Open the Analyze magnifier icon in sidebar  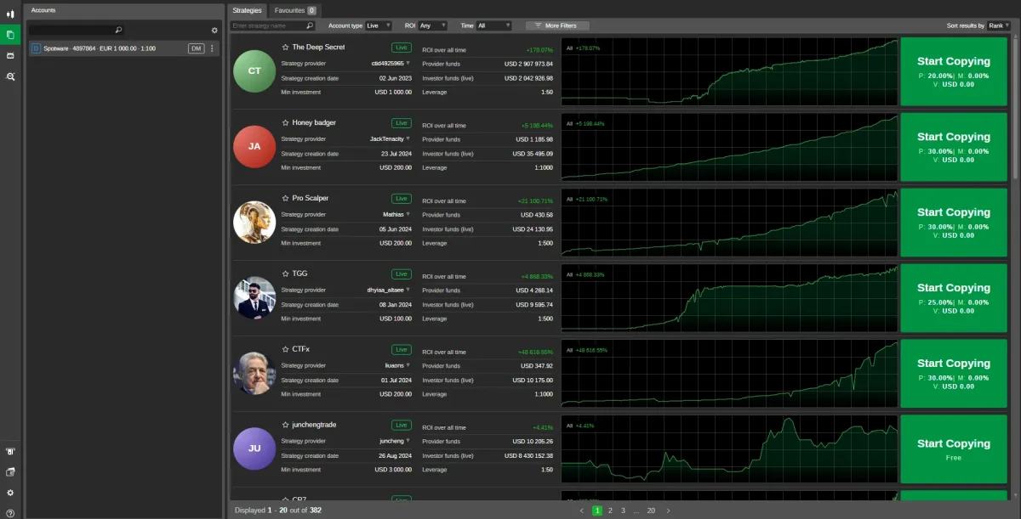coord(10,76)
